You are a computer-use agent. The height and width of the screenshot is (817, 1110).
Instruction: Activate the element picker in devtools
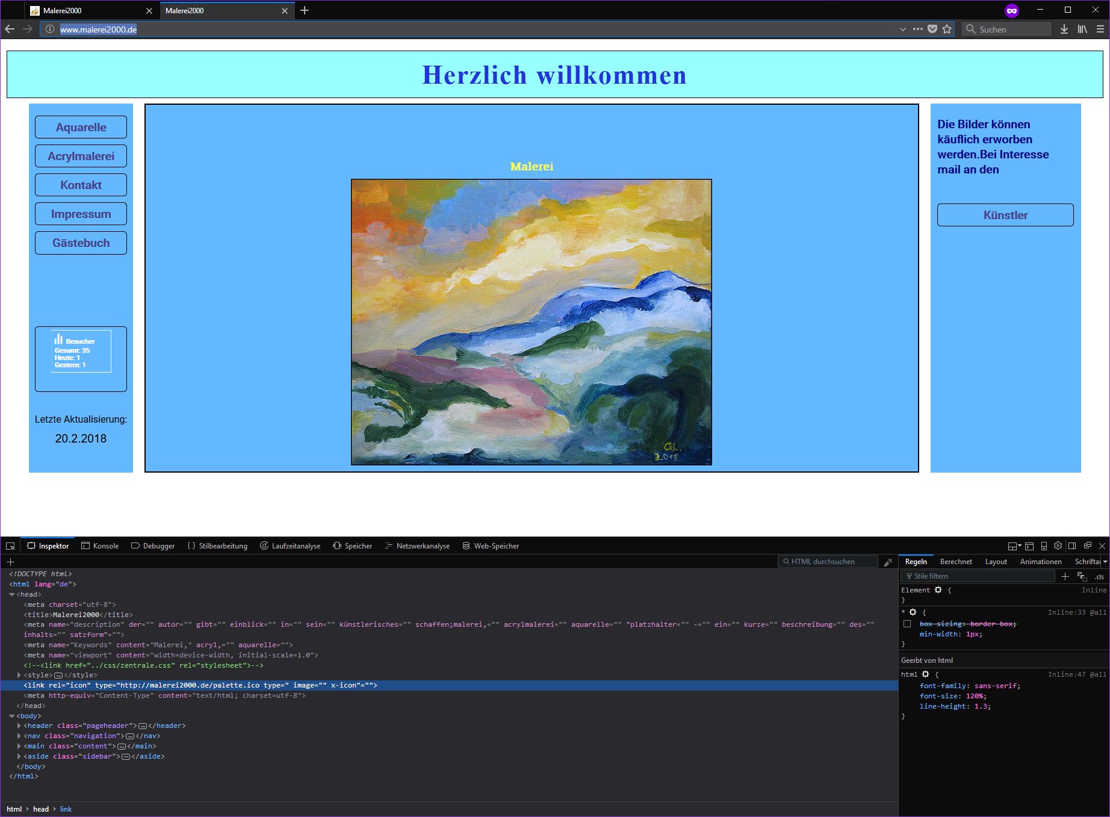point(10,546)
